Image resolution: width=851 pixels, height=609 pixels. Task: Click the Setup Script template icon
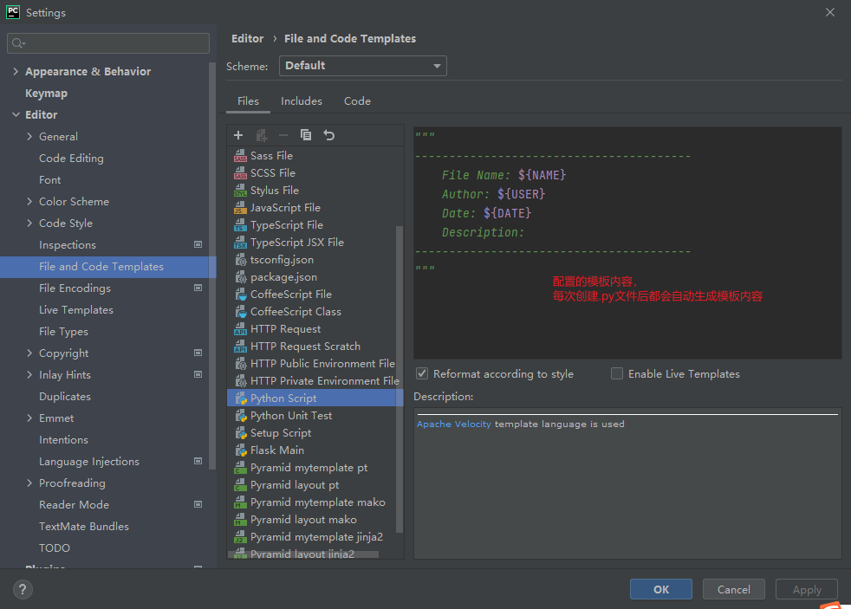tap(240, 433)
